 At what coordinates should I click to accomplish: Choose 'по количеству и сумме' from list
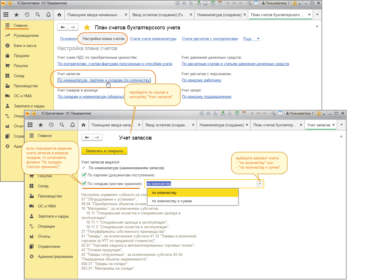point(172,201)
